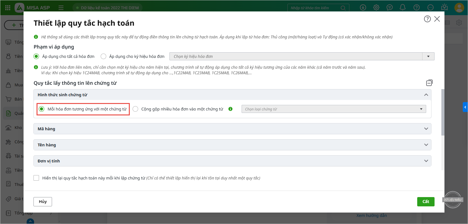Click the 'Hủy' cancel button
The width and height of the screenshot is (468, 224).
(x=43, y=201)
